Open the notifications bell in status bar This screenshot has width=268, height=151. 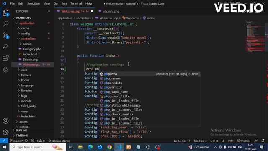(263, 141)
